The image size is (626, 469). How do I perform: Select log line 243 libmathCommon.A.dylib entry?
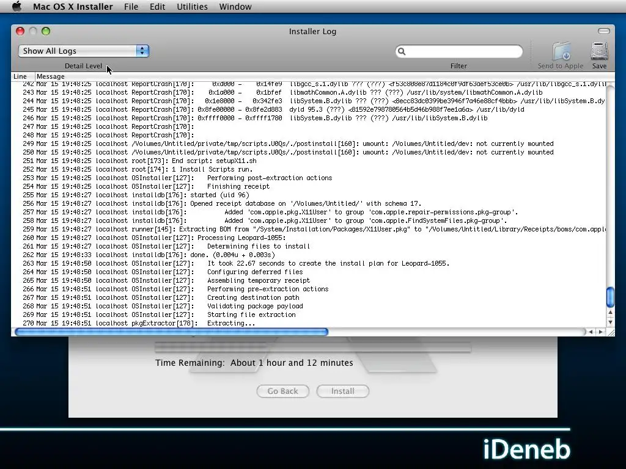click(x=309, y=93)
